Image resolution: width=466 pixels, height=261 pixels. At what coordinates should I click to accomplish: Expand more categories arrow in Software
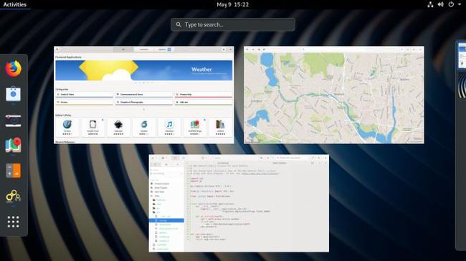pyautogui.click(x=144, y=110)
